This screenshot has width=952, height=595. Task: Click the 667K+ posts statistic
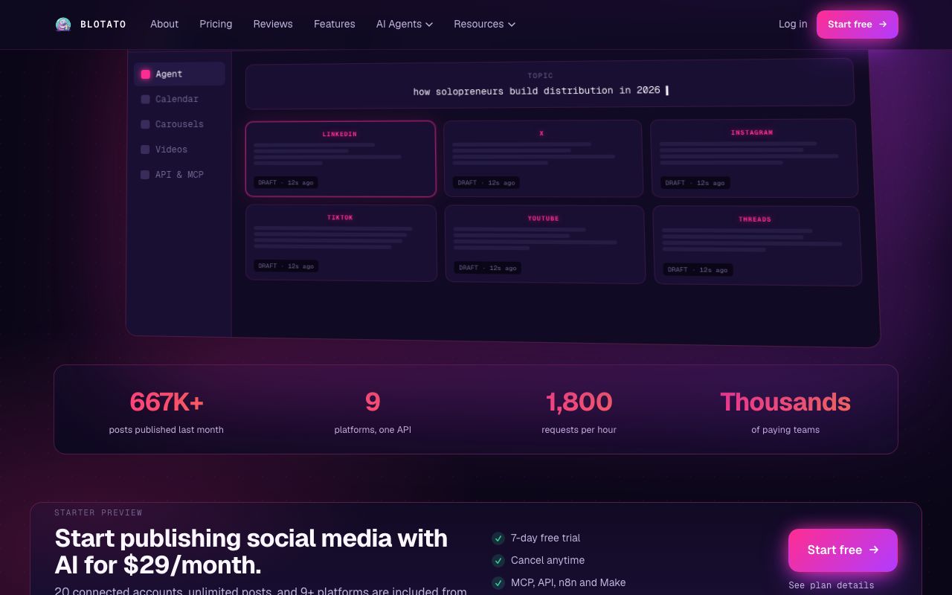tap(166, 411)
